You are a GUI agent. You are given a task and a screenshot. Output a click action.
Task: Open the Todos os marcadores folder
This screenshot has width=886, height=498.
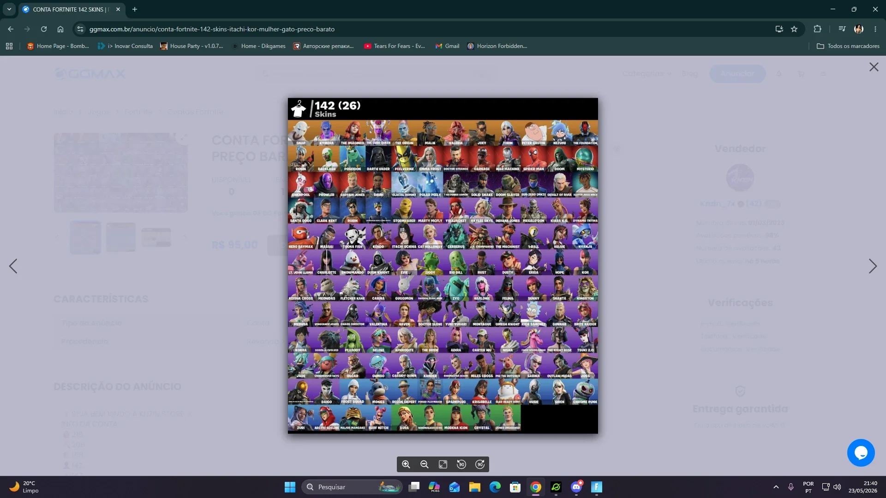point(848,46)
